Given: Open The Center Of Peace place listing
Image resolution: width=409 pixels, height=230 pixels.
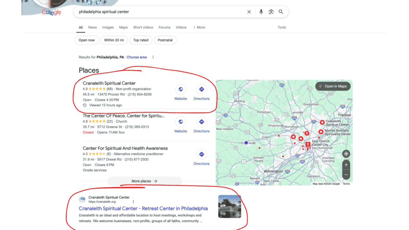Looking at the screenshot, I should pyautogui.click(x=123, y=116).
